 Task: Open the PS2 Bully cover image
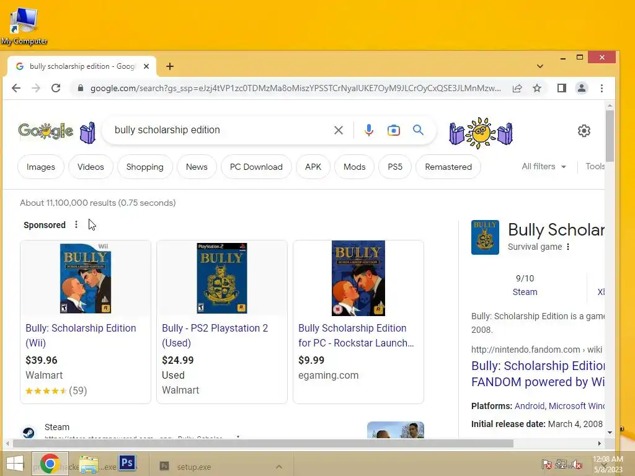[x=222, y=278]
